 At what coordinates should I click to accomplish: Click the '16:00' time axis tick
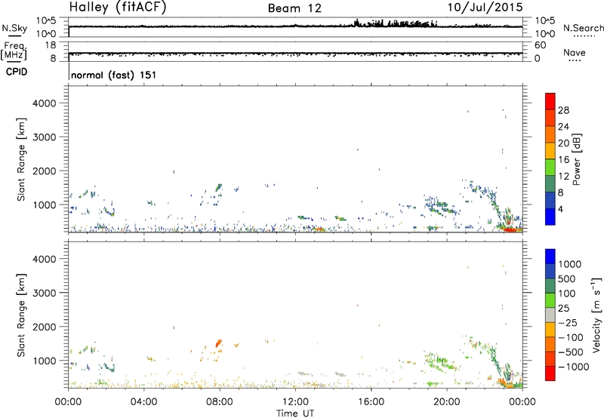[x=371, y=402]
